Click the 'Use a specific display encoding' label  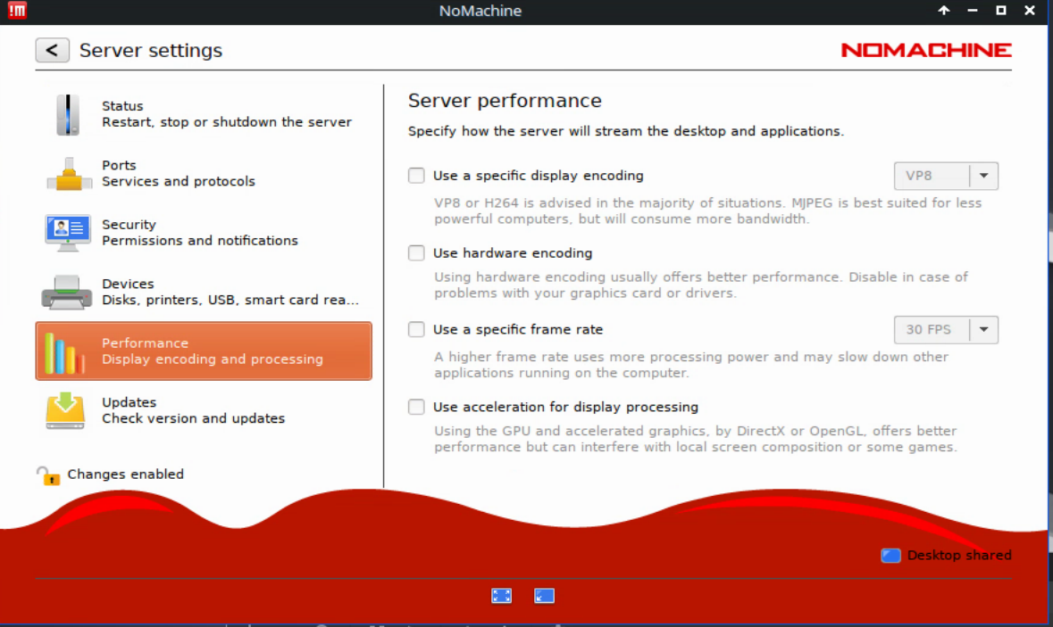(538, 176)
